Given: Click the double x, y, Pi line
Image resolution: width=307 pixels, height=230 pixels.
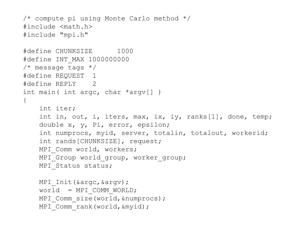Looking at the screenshot, I should [x=104, y=125].
